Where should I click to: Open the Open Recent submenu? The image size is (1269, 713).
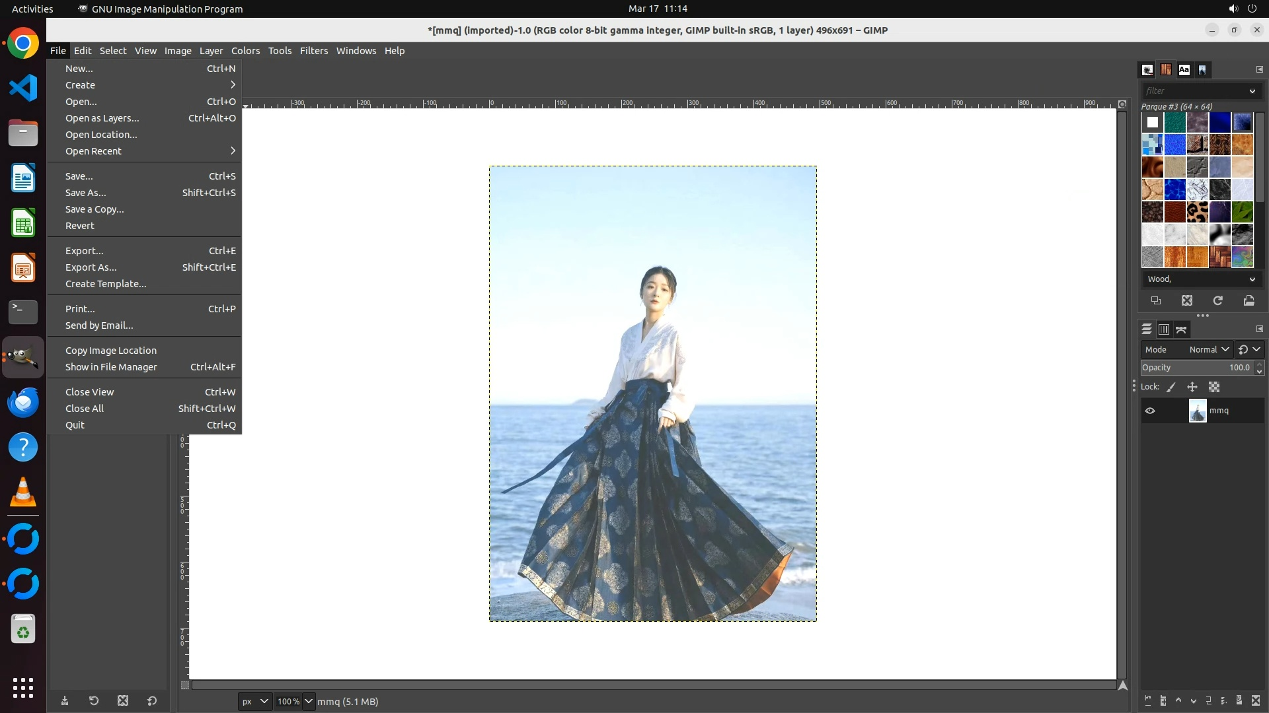pos(93,151)
